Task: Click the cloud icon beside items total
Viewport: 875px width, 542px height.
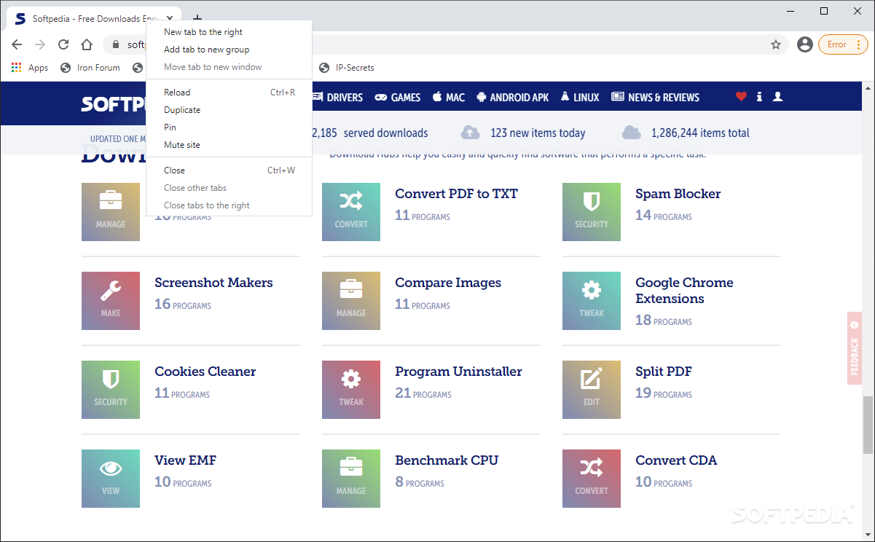Action: 631,133
